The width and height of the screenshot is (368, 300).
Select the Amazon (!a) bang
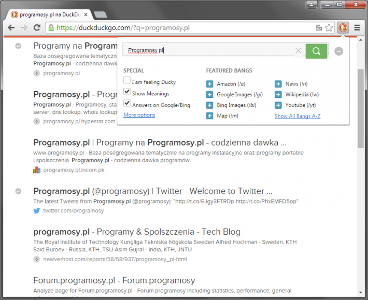pyautogui.click(x=231, y=84)
